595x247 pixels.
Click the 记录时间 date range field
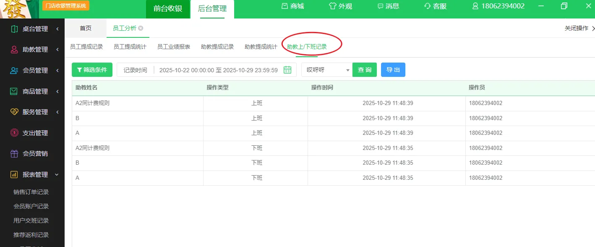218,70
